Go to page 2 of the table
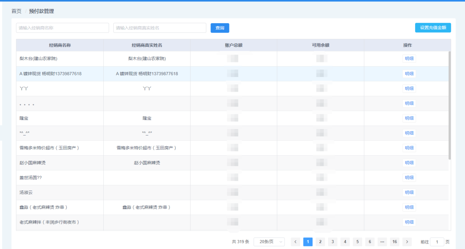 click(320, 242)
